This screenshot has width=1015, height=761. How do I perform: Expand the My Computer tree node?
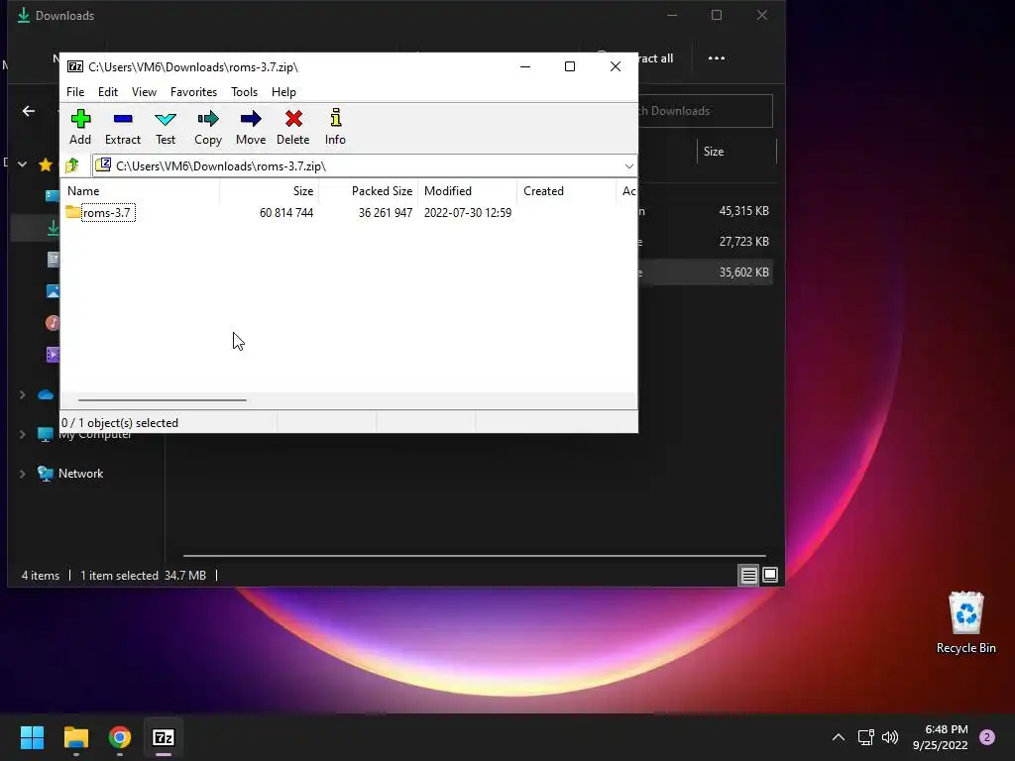click(x=22, y=434)
